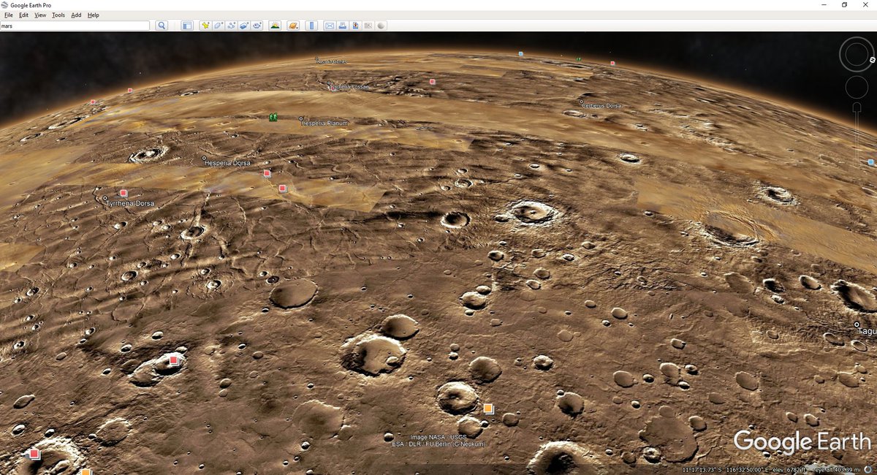Open the Add menu
Screen dimensions: 877x475
coord(76,15)
